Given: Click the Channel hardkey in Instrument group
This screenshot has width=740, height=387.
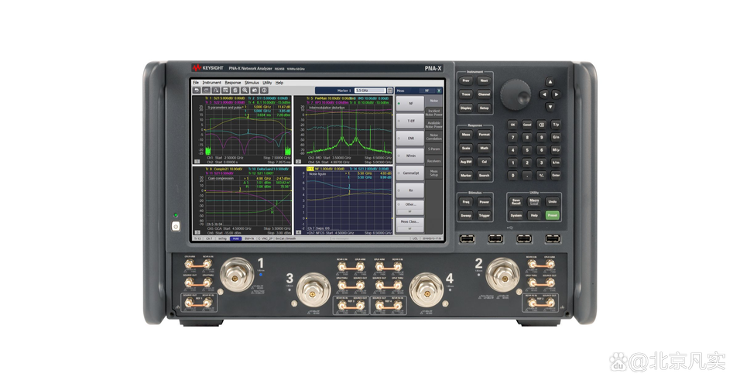Looking at the screenshot, I should pyautogui.click(x=484, y=94).
